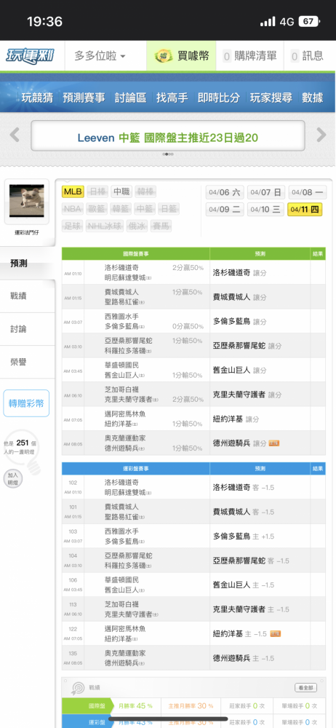The height and width of the screenshot is (728, 336).
Task: Open the 購牌清單 list
Action: click(x=249, y=56)
